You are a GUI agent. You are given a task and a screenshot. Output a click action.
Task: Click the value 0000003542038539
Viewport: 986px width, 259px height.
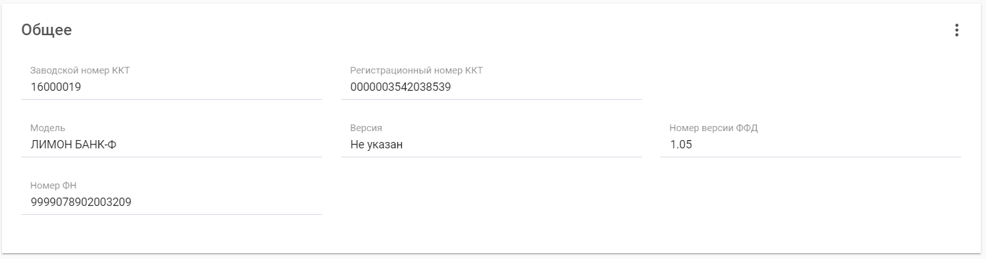[x=401, y=88]
